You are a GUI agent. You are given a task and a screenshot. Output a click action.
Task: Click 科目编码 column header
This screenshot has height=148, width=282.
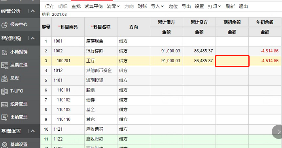[x=68, y=27]
